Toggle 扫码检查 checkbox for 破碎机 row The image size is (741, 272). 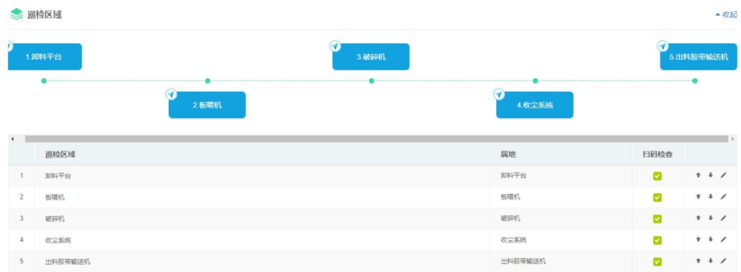coord(657,219)
